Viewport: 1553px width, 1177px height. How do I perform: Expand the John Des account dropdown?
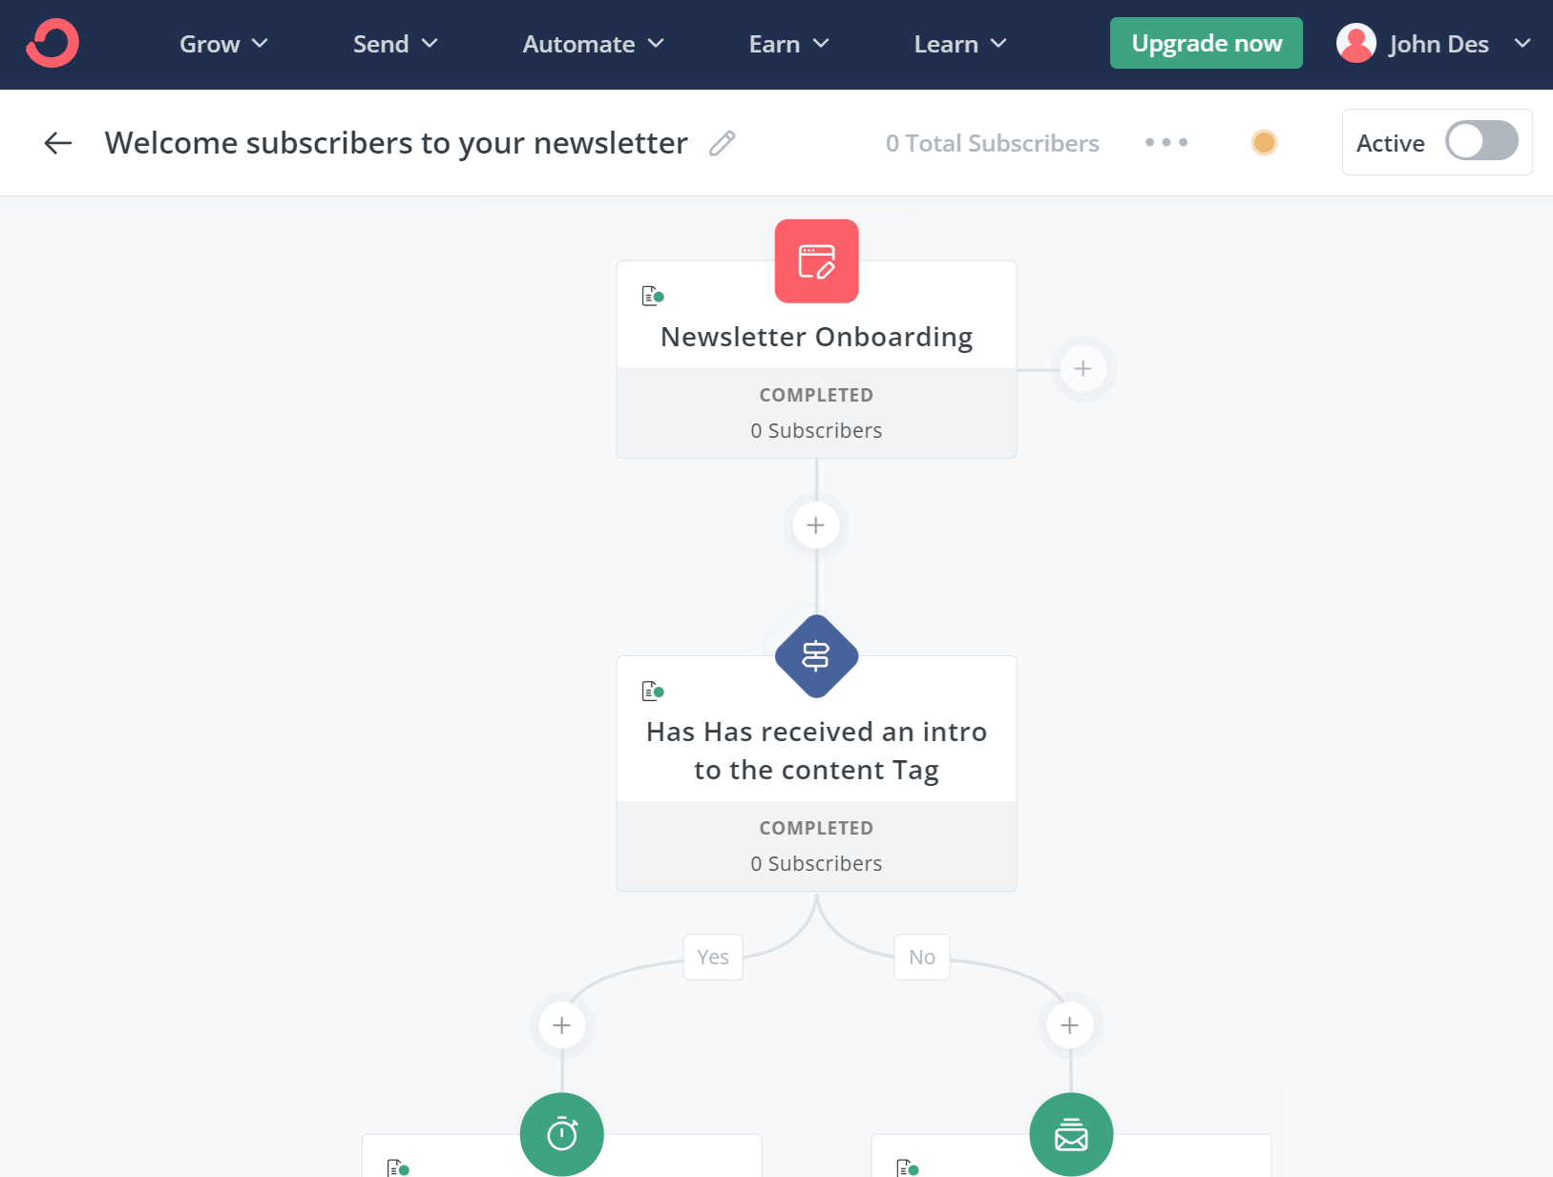(1522, 44)
